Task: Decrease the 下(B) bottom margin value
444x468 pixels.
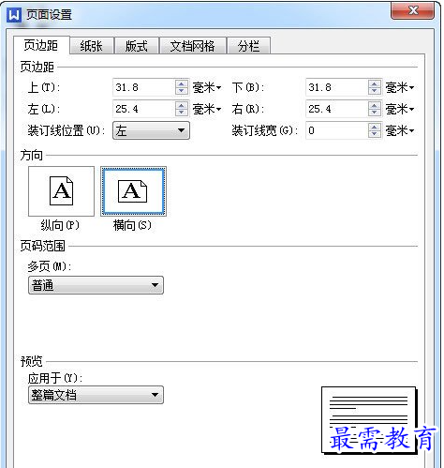Action: (x=375, y=91)
